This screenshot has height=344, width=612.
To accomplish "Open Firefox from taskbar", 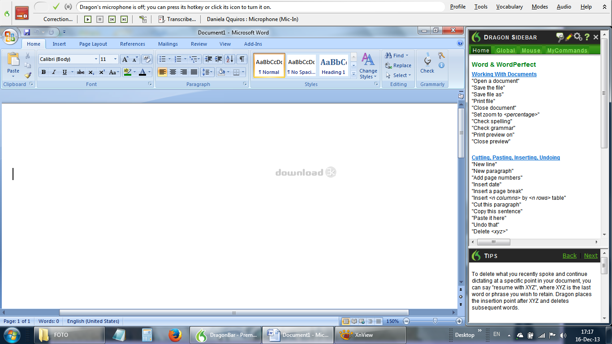I will 175,335.
